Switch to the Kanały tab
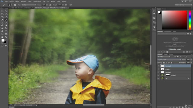Screen dimensions: 193x108 (166, 54)
